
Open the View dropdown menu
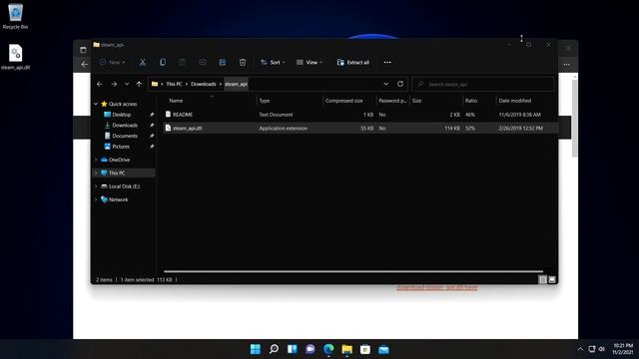click(x=310, y=62)
